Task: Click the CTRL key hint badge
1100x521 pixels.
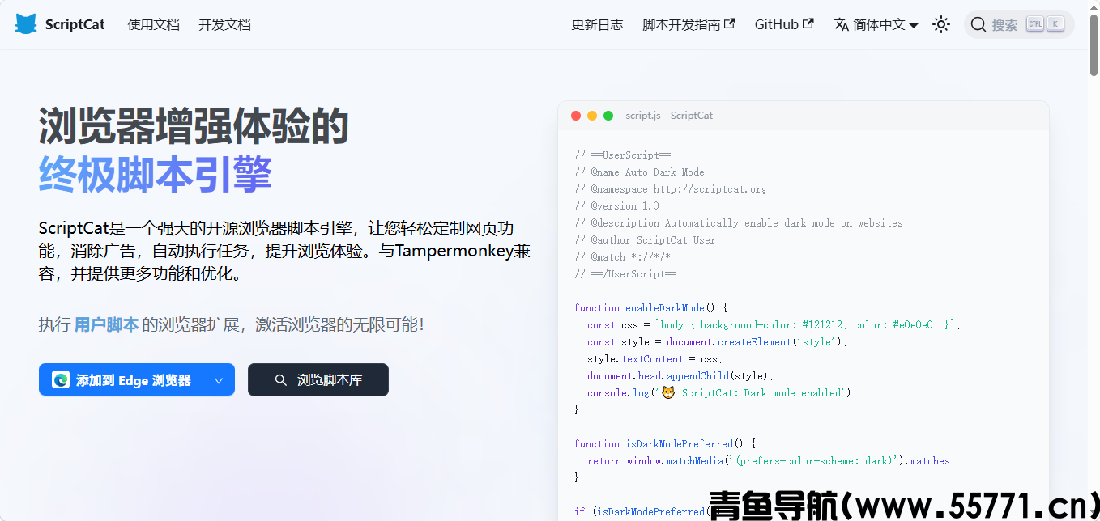Action: (x=1035, y=24)
